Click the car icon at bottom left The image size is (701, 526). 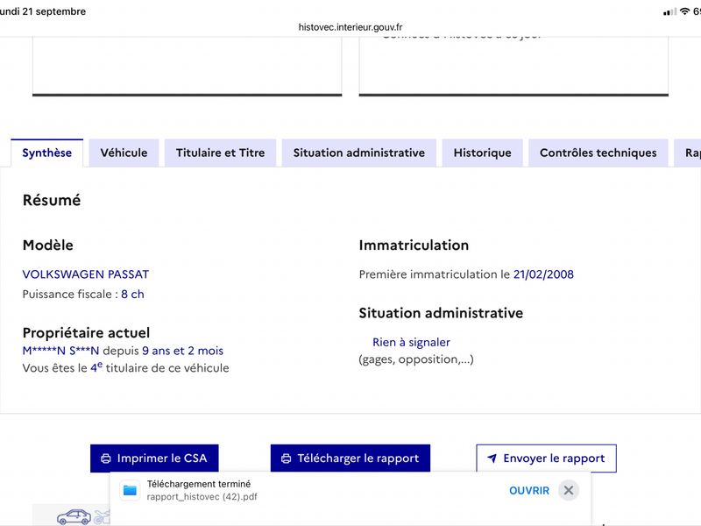(x=74, y=517)
